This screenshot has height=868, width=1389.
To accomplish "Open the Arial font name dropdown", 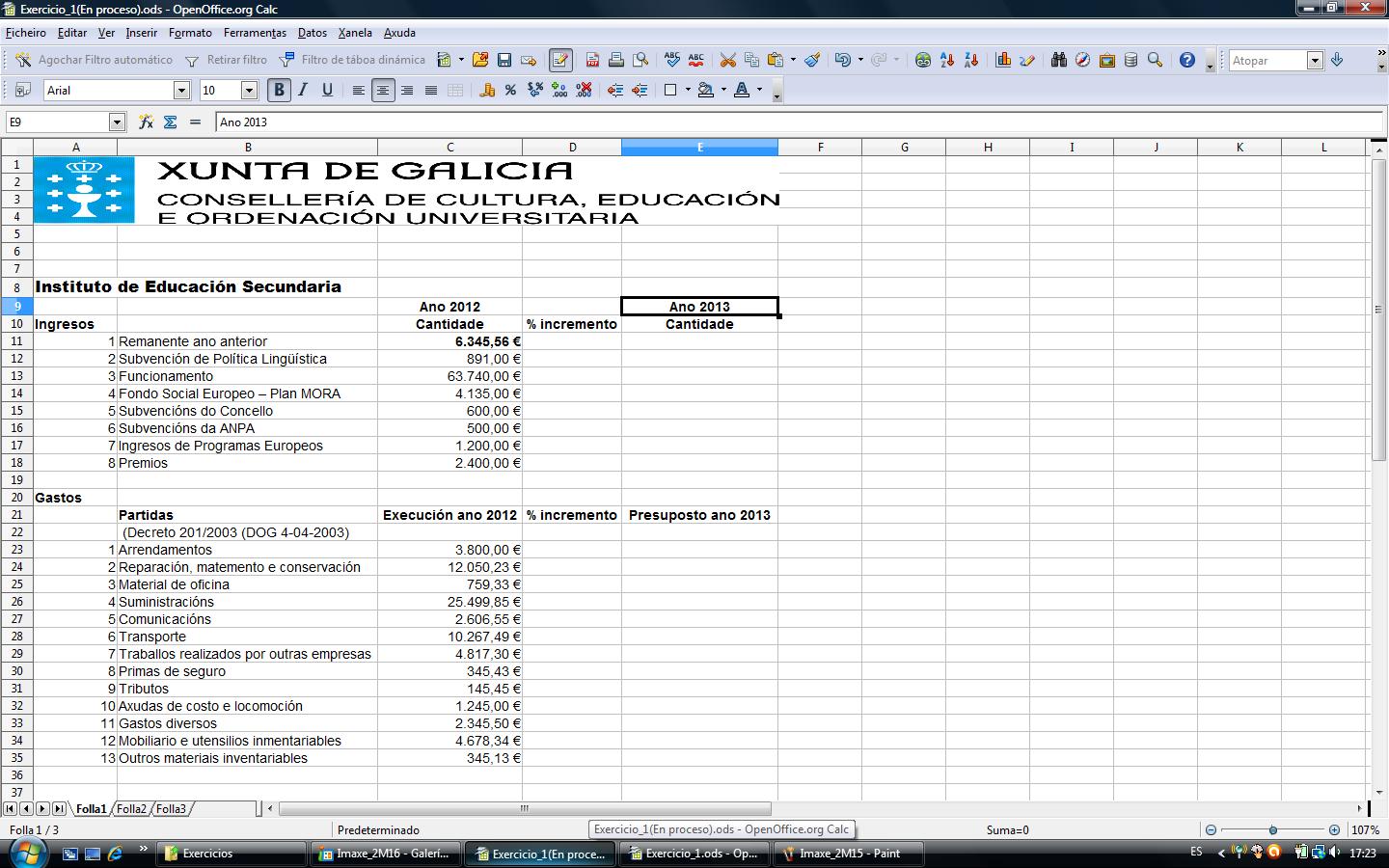I will (181, 91).
